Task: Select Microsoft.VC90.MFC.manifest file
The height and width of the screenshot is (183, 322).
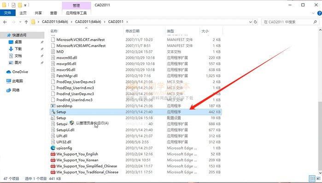Action: click(x=81, y=45)
